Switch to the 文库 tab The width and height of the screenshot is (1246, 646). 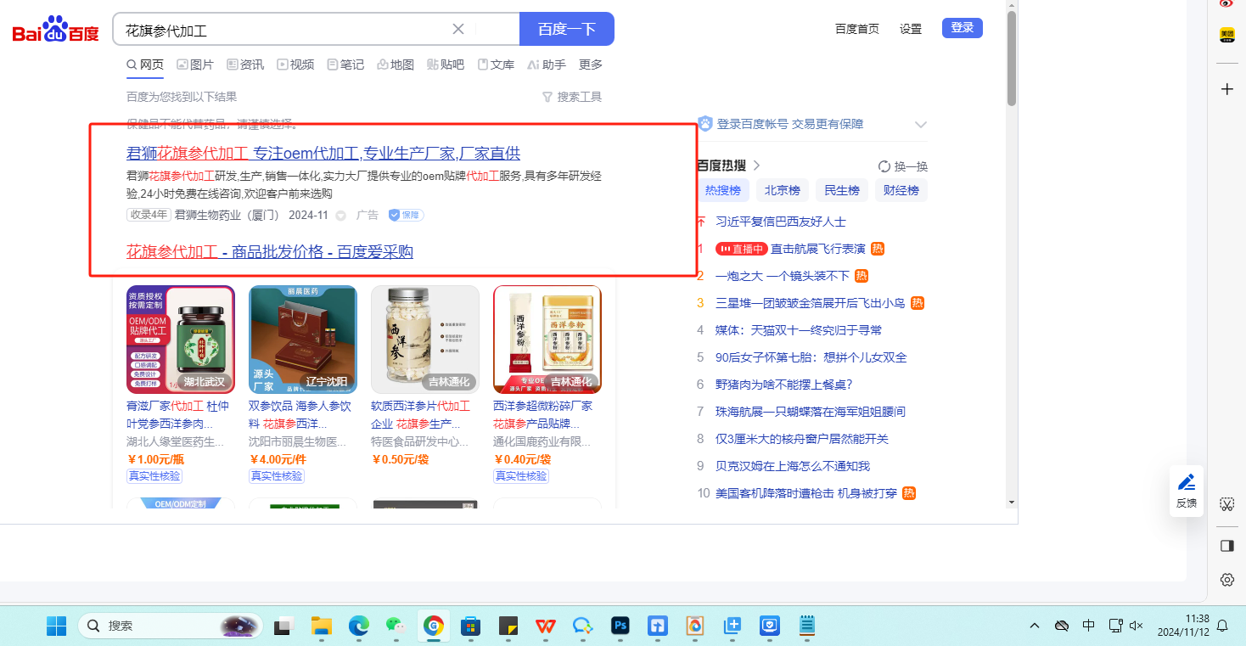point(496,65)
